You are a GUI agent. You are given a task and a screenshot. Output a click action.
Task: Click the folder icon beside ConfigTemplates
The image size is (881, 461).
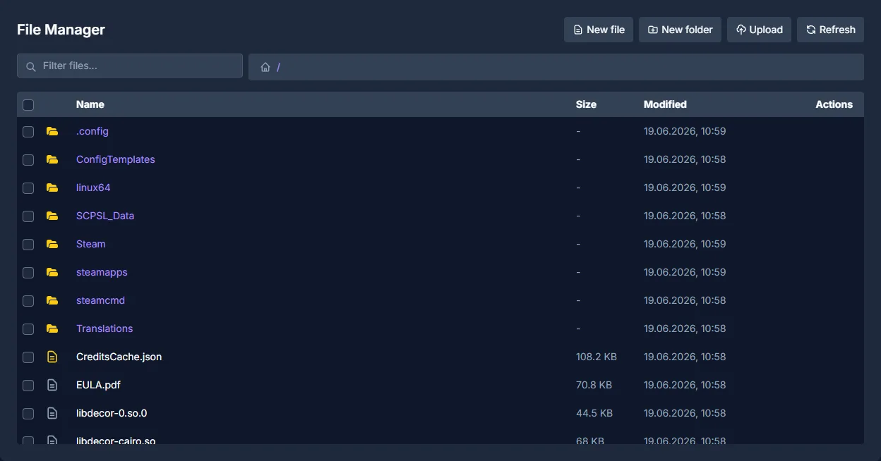coord(52,159)
